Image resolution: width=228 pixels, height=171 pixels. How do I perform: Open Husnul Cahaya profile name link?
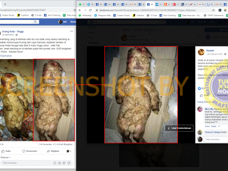[213, 132]
